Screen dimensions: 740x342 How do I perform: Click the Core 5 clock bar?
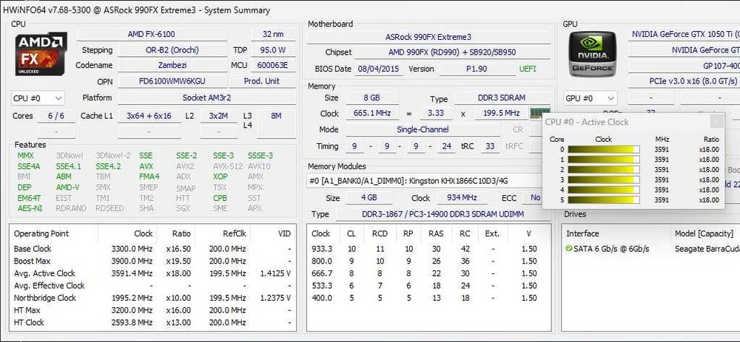[604, 199]
